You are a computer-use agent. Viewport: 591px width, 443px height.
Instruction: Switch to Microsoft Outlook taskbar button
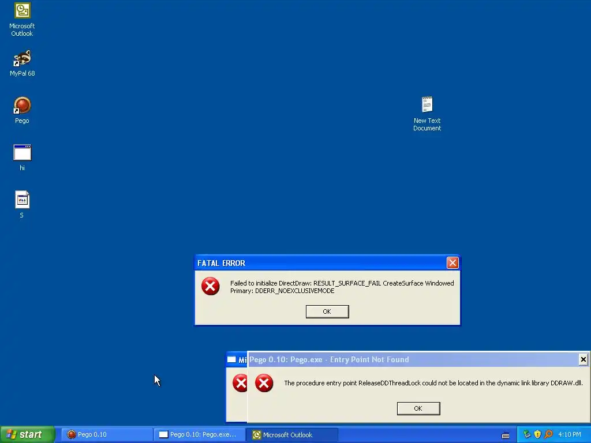tap(293, 435)
